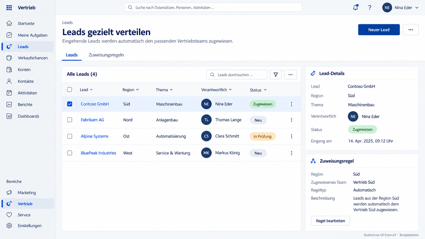Click the Regel bearbeiten button
Image resolution: width=425 pixels, height=239 pixels.
(330, 221)
